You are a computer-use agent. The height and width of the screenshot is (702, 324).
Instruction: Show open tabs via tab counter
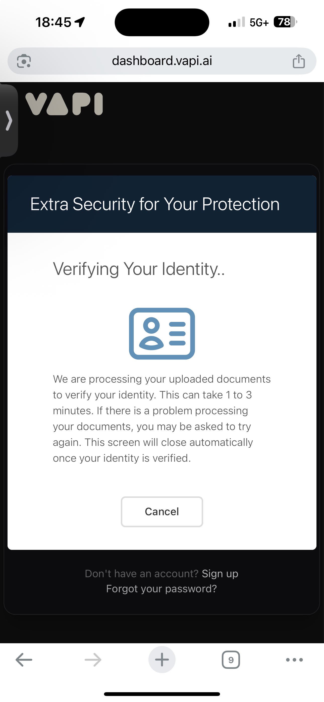[231, 660]
